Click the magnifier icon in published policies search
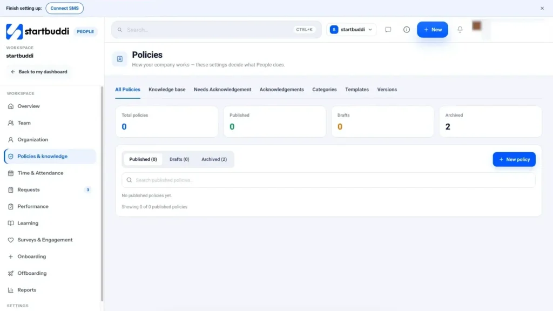553x311 pixels. (x=129, y=180)
